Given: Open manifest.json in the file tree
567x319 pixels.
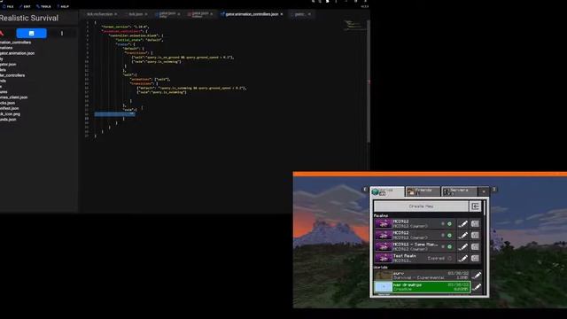Looking at the screenshot, I should [x=10, y=108].
